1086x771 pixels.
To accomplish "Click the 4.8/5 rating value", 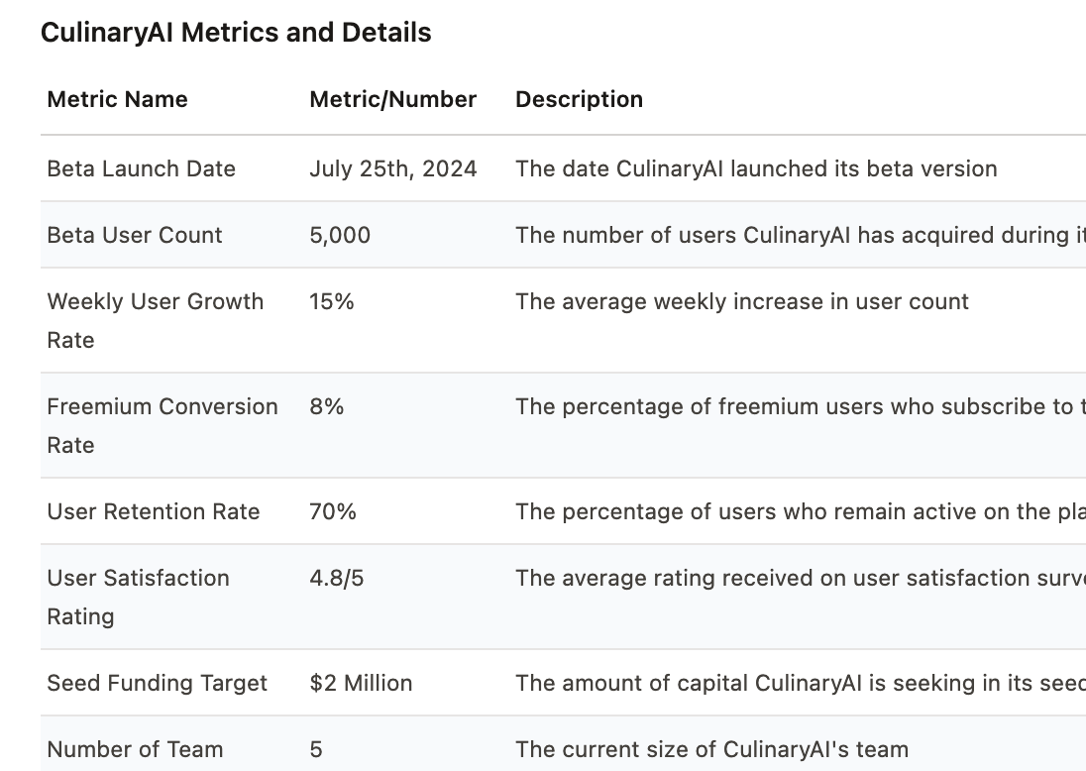I will (x=336, y=578).
